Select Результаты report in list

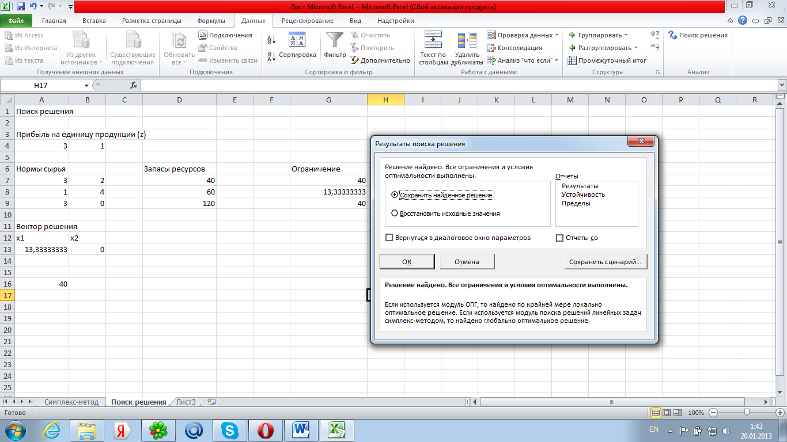580,186
